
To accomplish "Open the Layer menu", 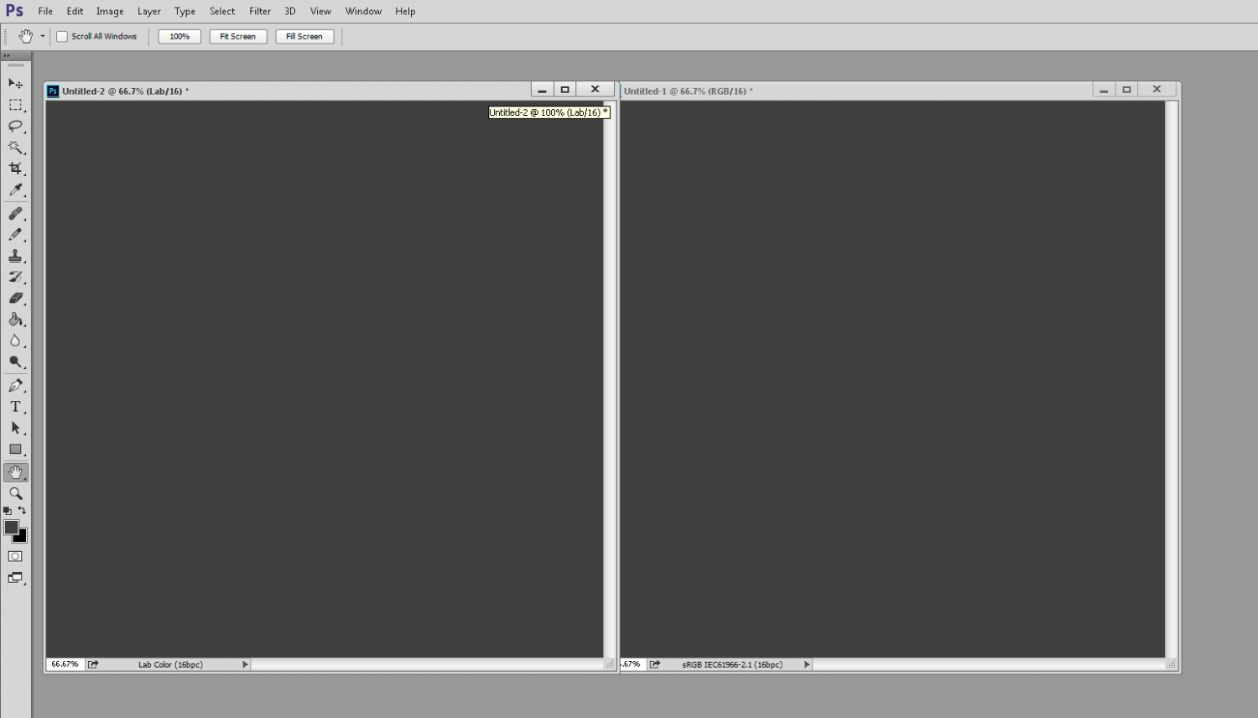I will [149, 11].
